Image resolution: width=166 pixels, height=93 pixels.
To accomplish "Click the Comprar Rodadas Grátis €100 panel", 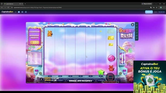I will click(34, 36).
